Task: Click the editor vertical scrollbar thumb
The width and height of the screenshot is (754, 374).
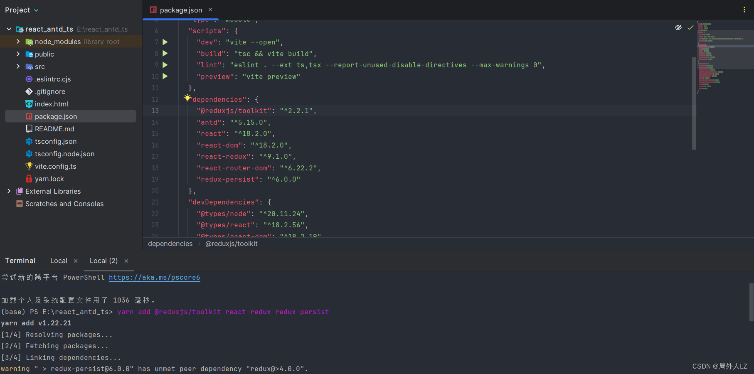Action: pos(694,103)
